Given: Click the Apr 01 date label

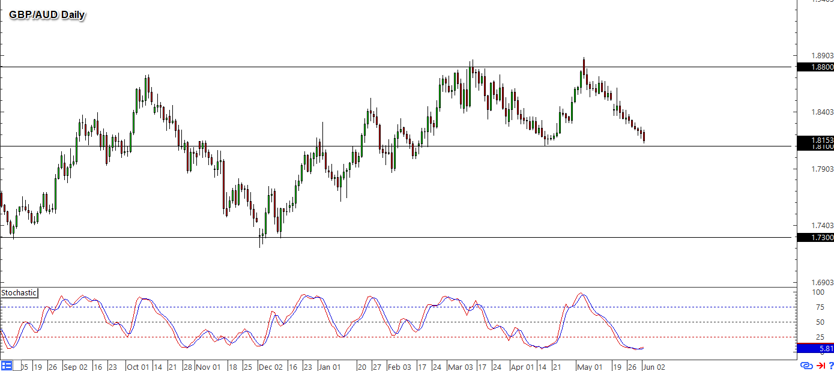Looking at the screenshot, I should coord(523,366).
